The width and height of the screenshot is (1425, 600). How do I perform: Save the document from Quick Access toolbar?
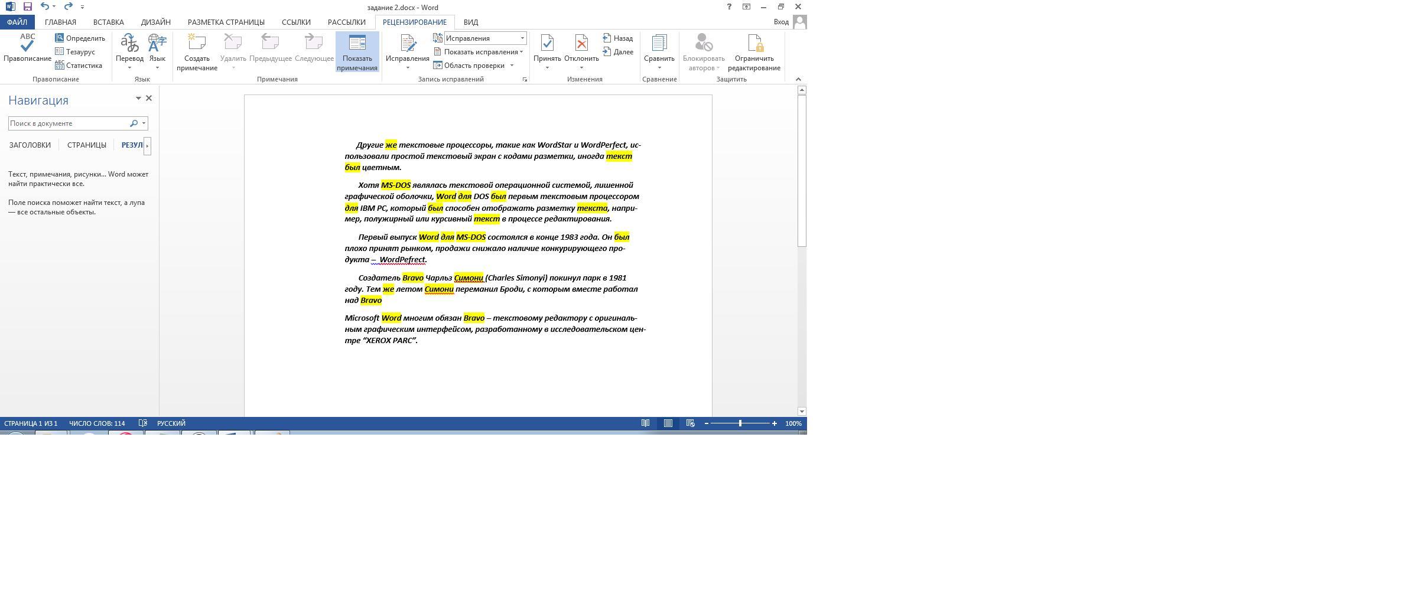point(27,7)
